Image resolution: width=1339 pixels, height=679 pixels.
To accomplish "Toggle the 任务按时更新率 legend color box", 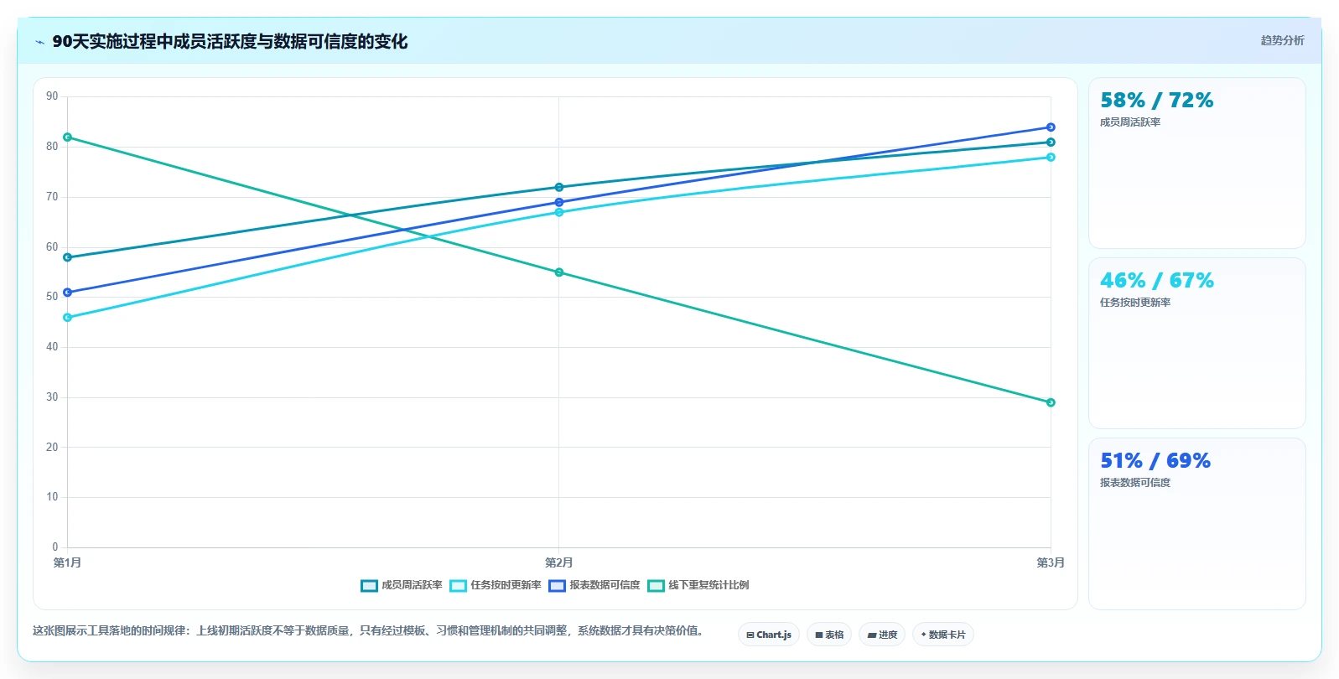I will coord(458,585).
